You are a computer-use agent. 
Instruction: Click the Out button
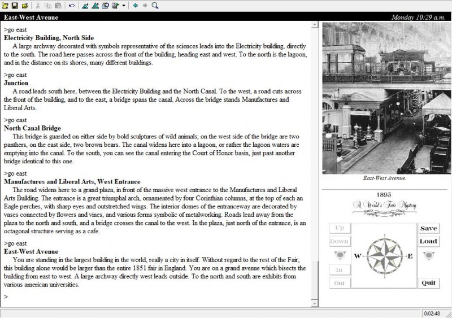click(340, 283)
